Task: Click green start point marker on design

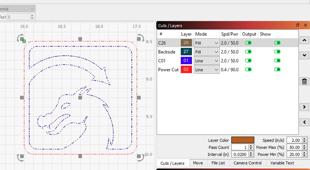Action: coord(24,41)
